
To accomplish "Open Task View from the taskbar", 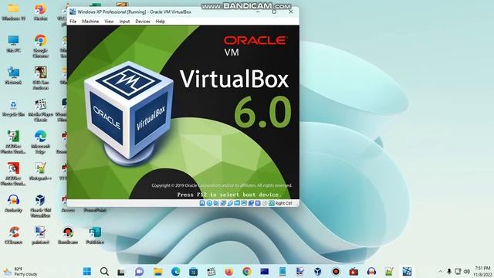I will [121, 271].
